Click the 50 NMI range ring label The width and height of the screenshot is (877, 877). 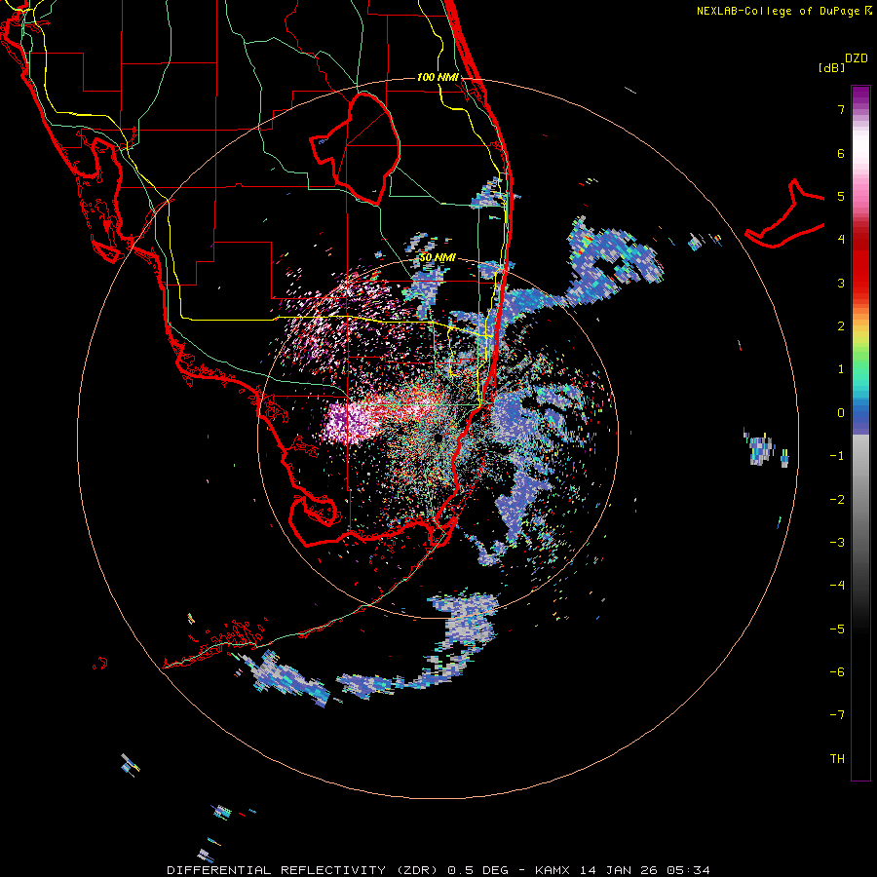pyautogui.click(x=438, y=257)
